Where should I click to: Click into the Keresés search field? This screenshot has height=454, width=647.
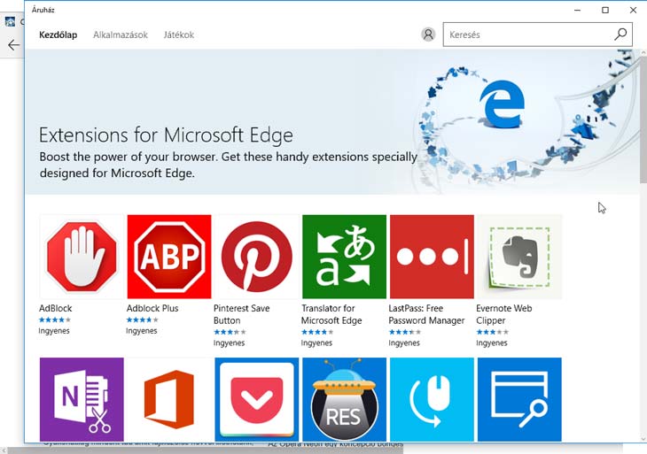pyautogui.click(x=526, y=35)
